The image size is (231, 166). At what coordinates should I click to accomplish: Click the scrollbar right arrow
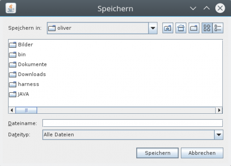point(219,110)
